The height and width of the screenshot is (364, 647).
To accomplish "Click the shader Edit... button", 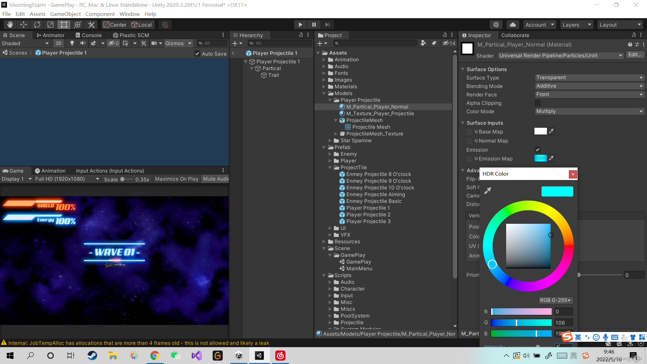I will pos(635,55).
